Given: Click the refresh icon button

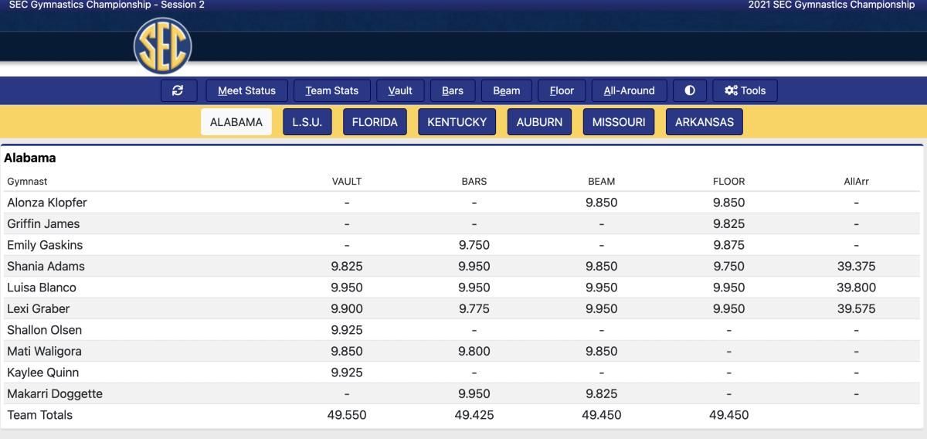Looking at the screenshot, I should (x=179, y=90).
